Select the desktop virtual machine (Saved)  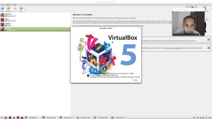(x=35, y=24)
